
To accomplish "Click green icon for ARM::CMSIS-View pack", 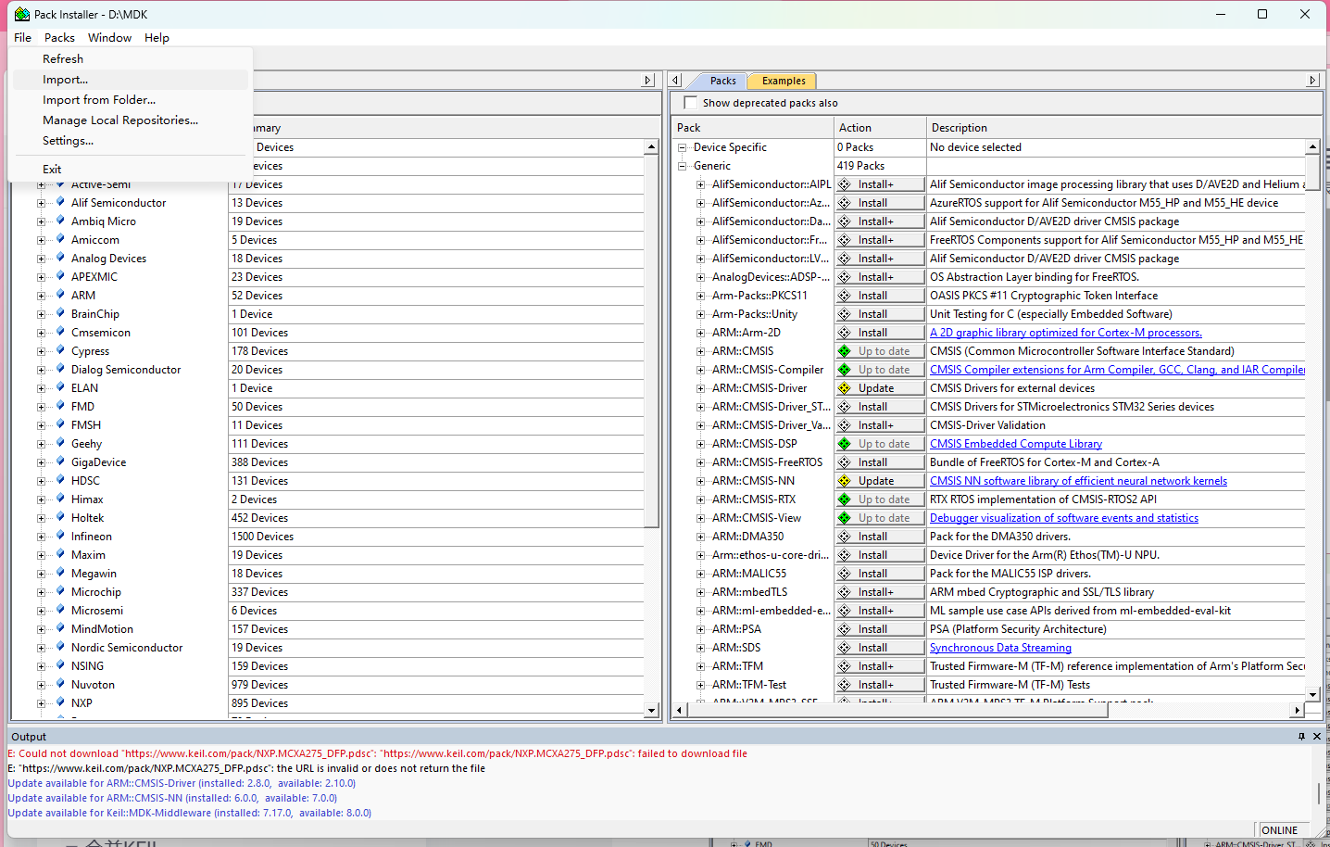I will (845, 518).
